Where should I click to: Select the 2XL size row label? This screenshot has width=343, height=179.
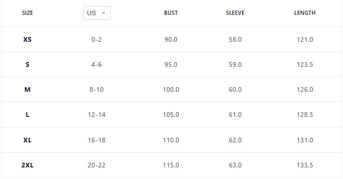click(x=27, y=165)
